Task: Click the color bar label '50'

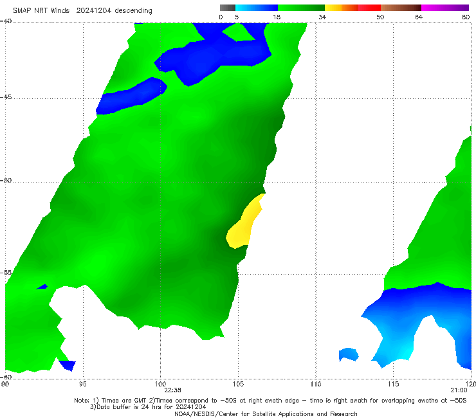Action: click(380, 17)
